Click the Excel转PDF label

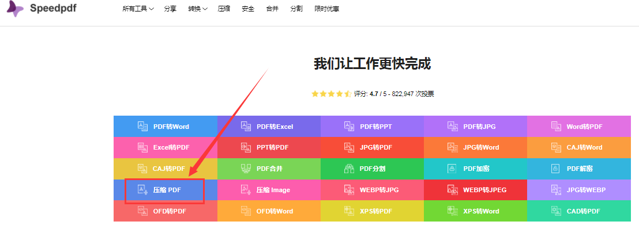[x=171, y=148]
